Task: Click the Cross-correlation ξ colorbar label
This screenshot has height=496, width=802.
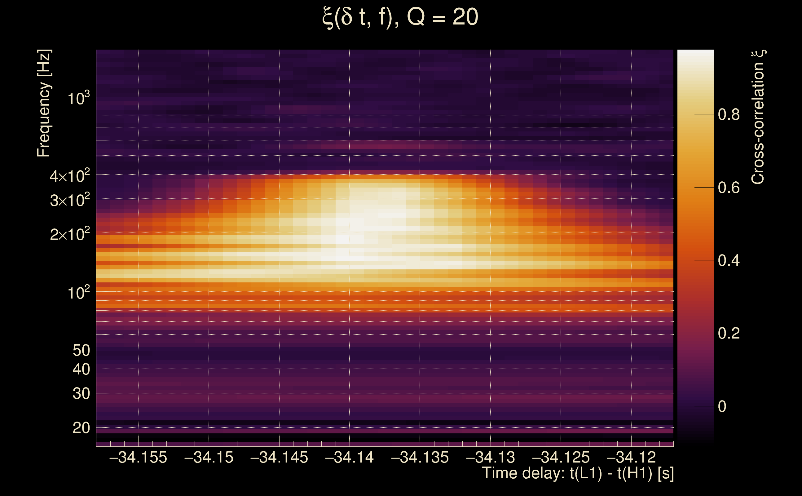Action: coord(758,117)
